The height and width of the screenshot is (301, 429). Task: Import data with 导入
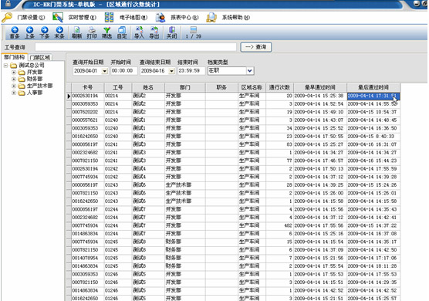[x=139, y=32]
